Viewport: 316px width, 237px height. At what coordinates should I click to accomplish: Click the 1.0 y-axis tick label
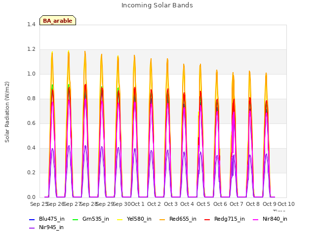click(x=31, y=74)
